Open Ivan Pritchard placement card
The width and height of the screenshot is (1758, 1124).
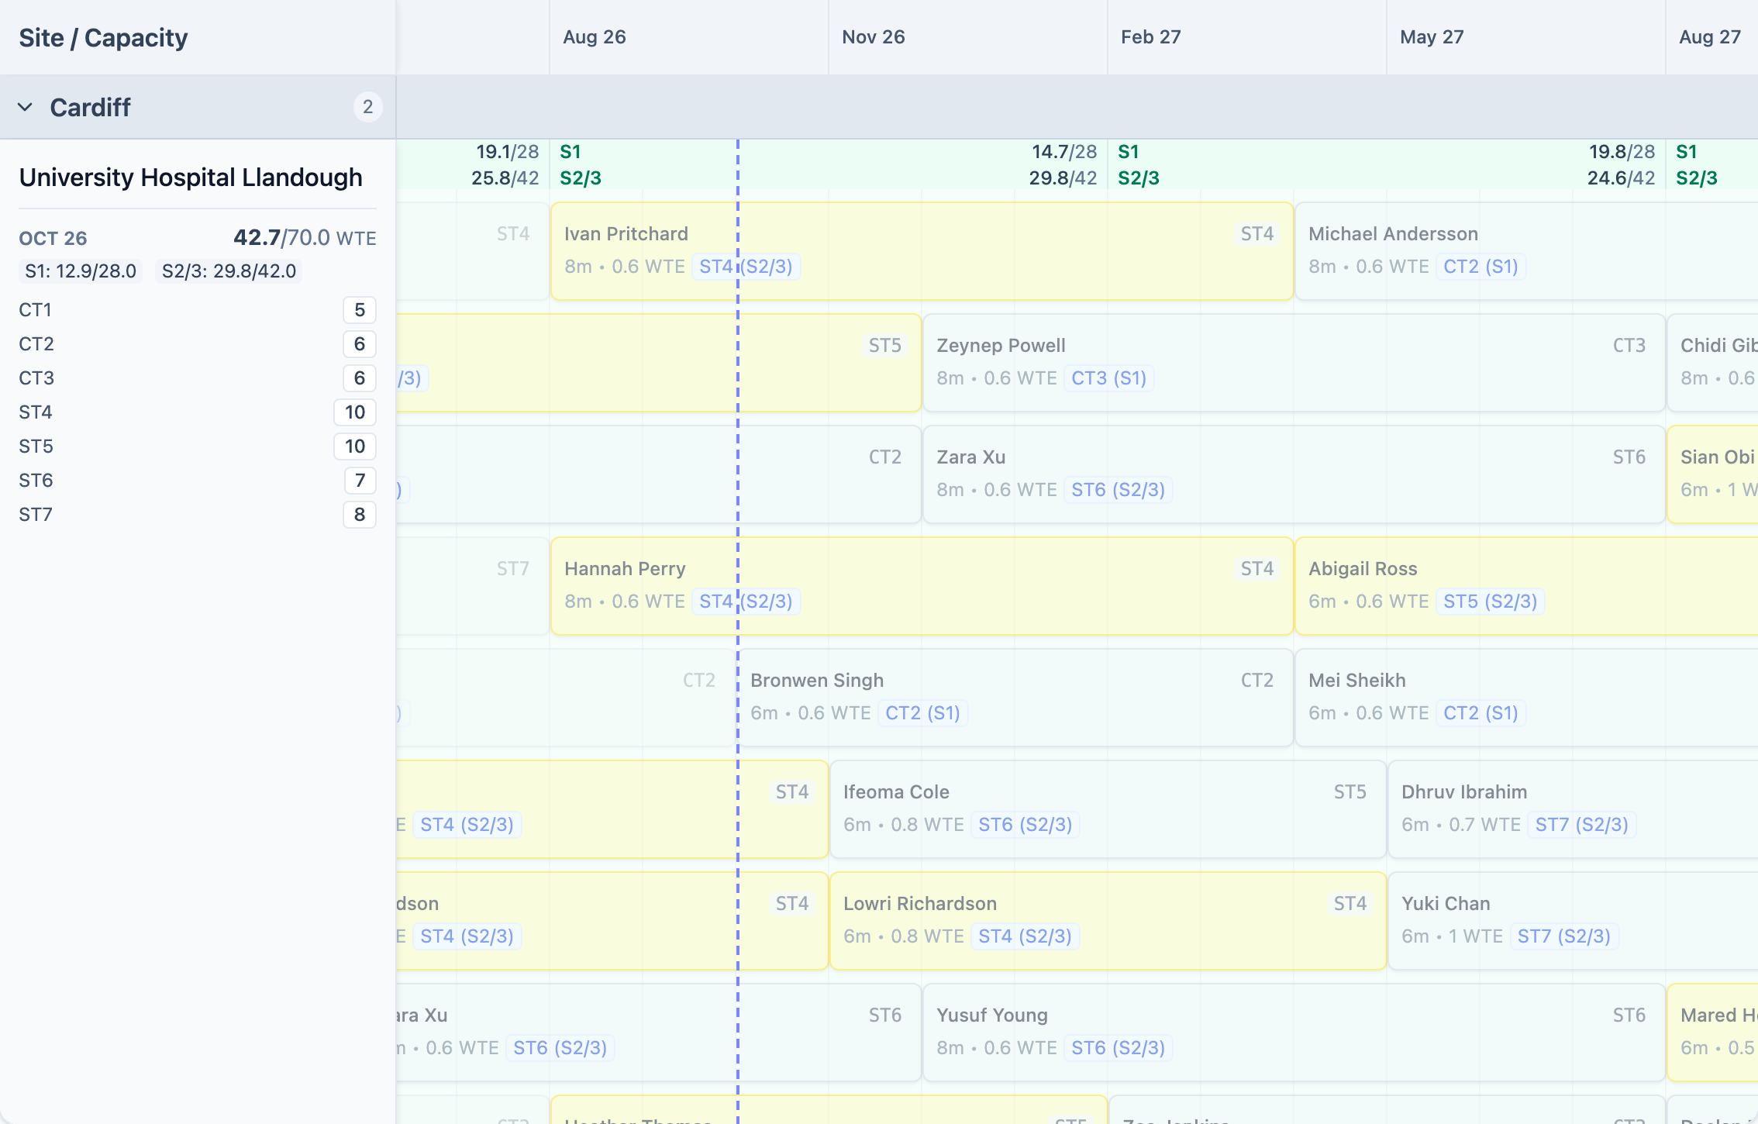(922, 251)
